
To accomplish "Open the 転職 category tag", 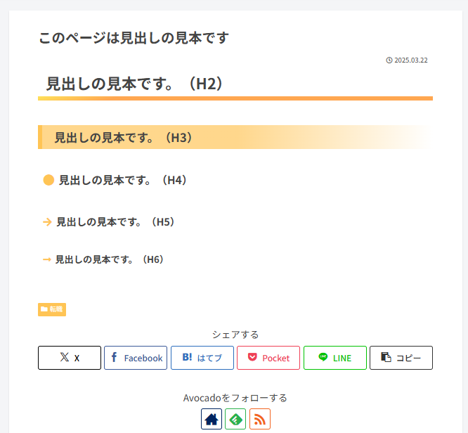I will [x=52, y=309].
